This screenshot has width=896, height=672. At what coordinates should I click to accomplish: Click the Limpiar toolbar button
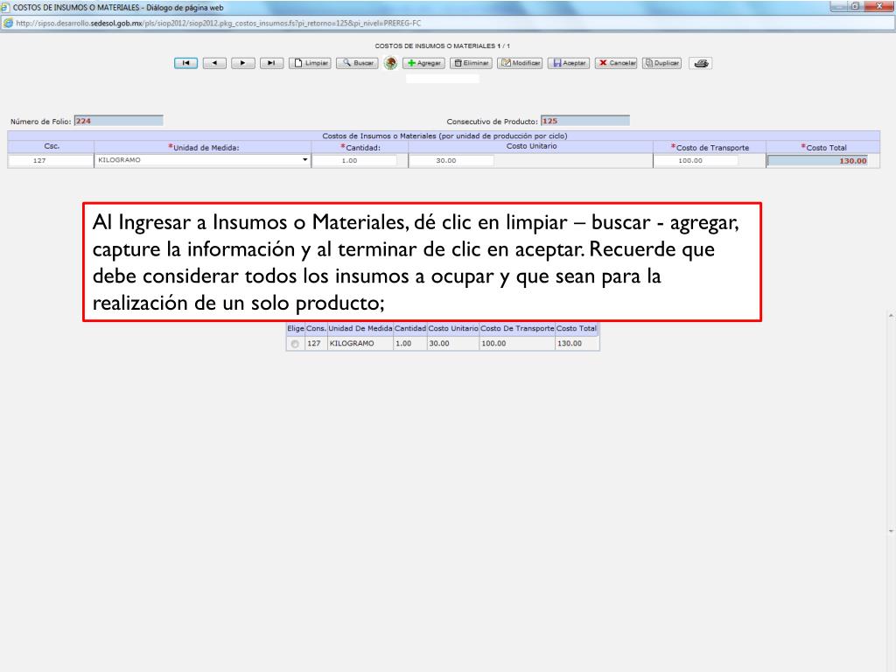point(311,63)
